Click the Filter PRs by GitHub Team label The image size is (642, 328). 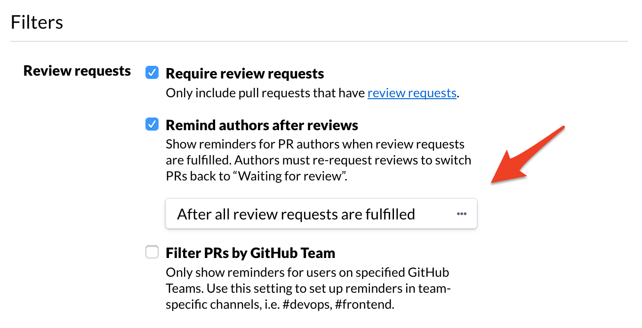(250, 252)
